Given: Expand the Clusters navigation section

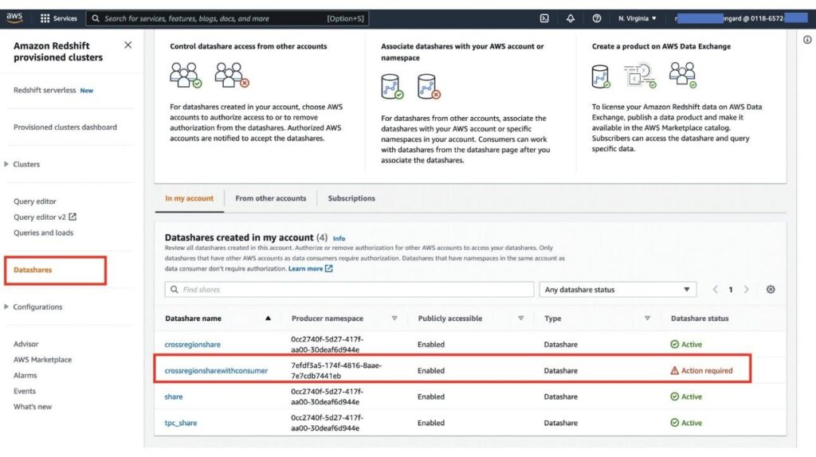Looking at the screenshot, I should [6, 164].
